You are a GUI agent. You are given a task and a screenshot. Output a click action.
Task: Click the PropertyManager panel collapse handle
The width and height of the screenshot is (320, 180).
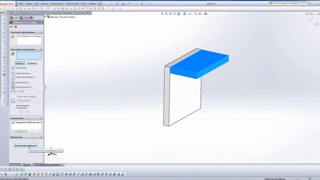[44, 87]
